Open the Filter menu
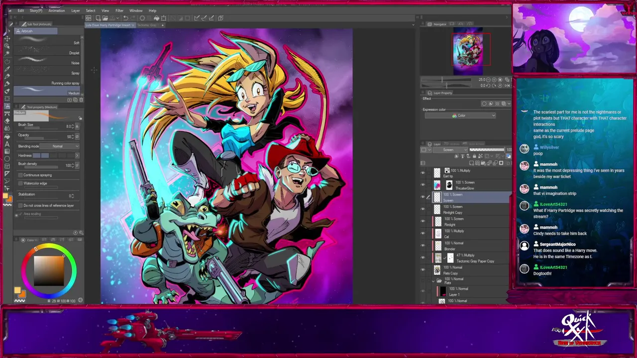 point(119,10)
